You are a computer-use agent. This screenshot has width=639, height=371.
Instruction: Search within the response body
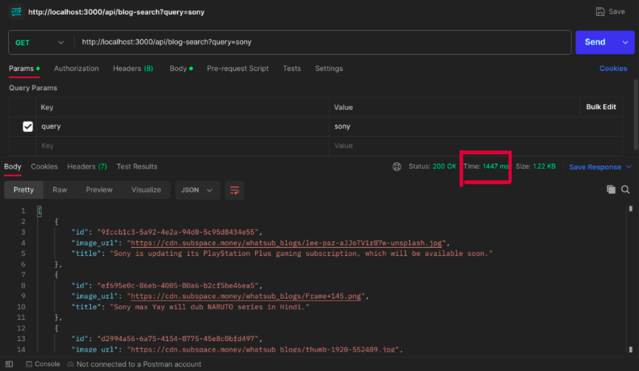pos(625,190)
